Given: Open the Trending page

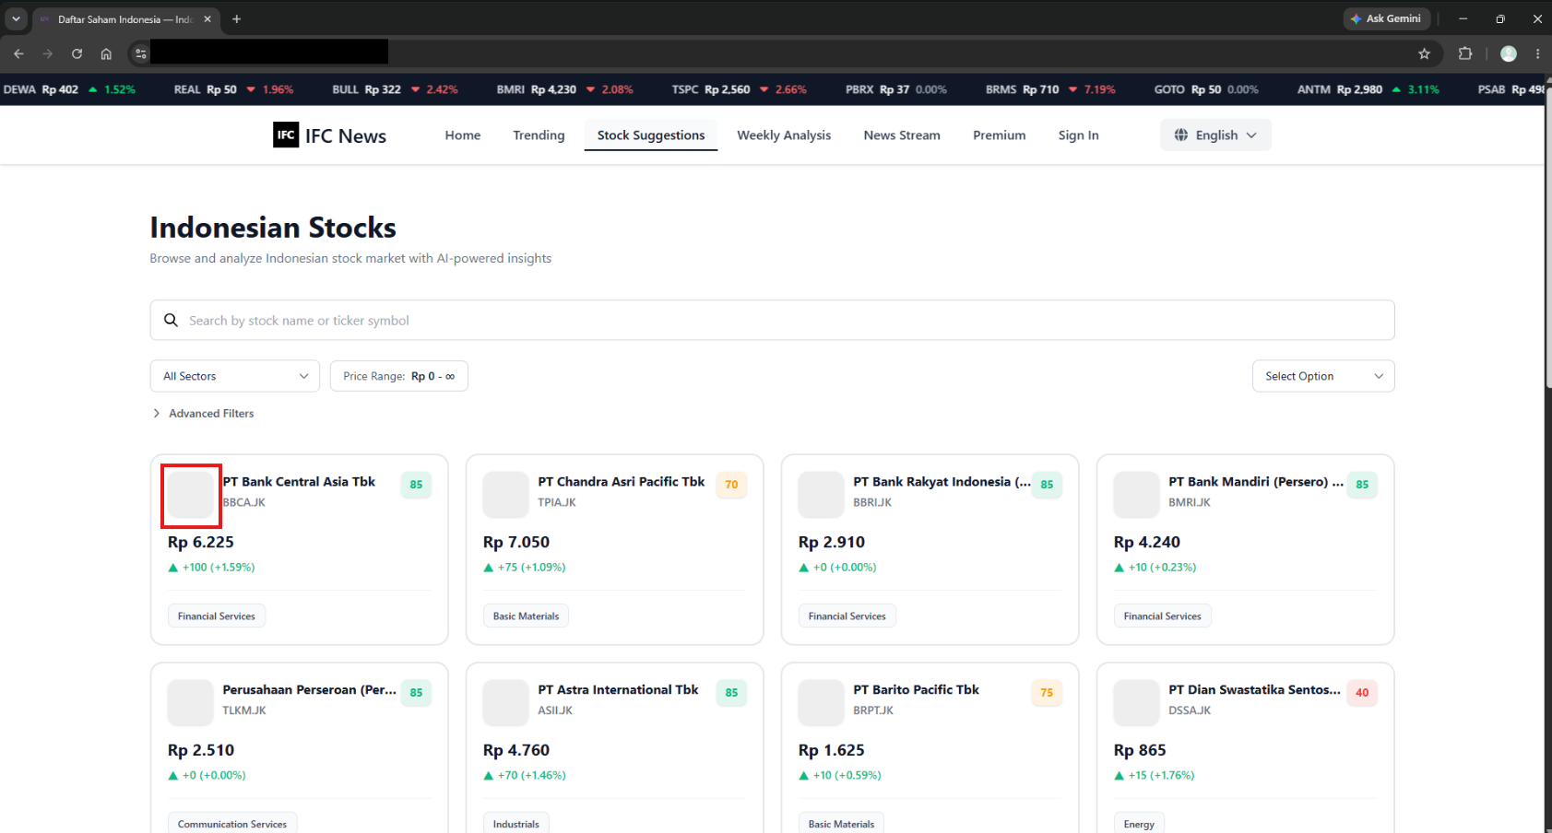Looking at the screenshot, I should [539, 135].
